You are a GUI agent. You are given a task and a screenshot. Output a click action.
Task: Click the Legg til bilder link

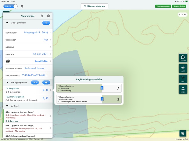(42, 61)
